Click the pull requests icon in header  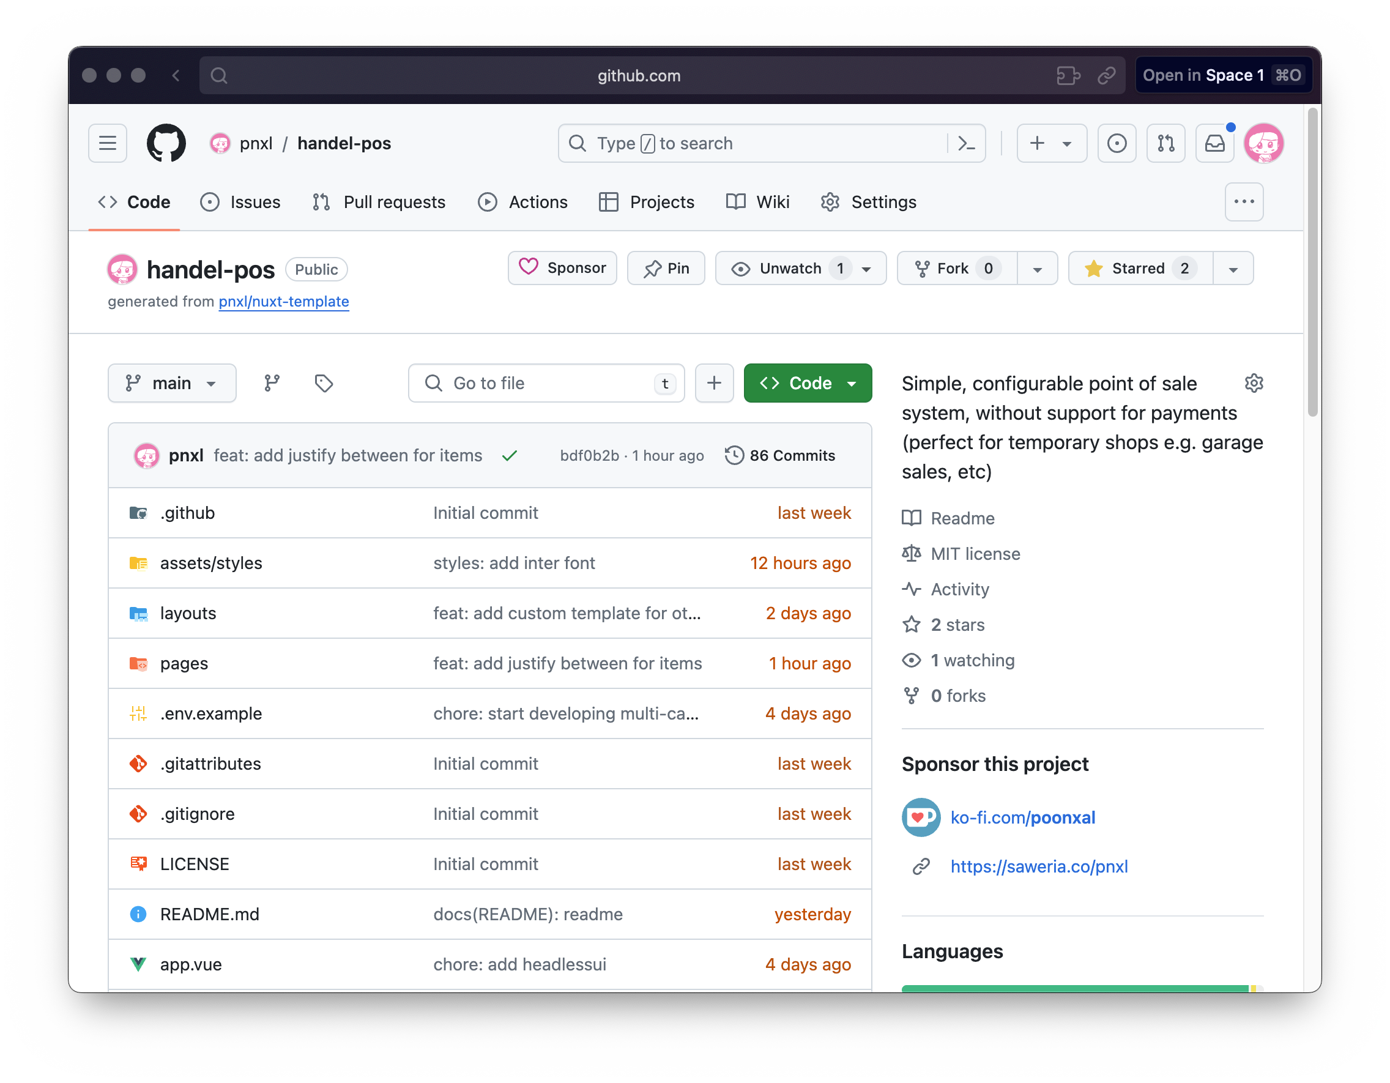(x=1165, y=143)
